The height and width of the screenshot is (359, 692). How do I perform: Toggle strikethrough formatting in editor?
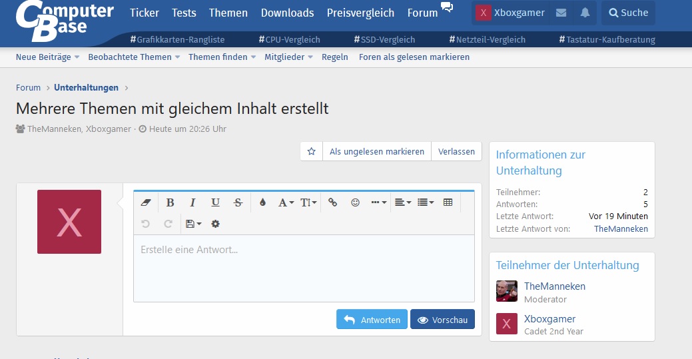[x=238, y=202]
